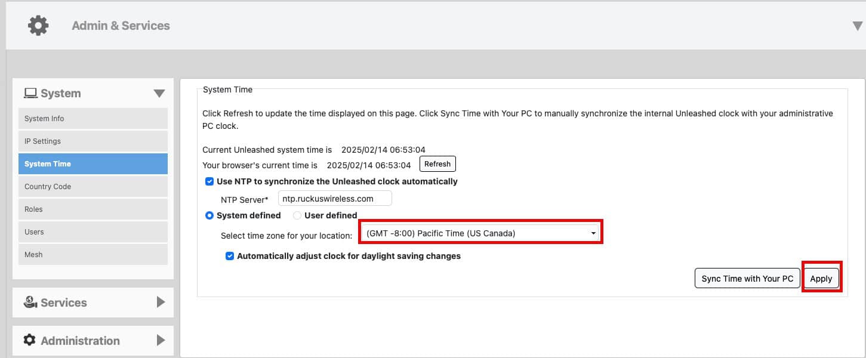The width and height of the screenshot is (866, 358).
Task: Click the NTP Server input field
Action: click(x=335, y=199)
